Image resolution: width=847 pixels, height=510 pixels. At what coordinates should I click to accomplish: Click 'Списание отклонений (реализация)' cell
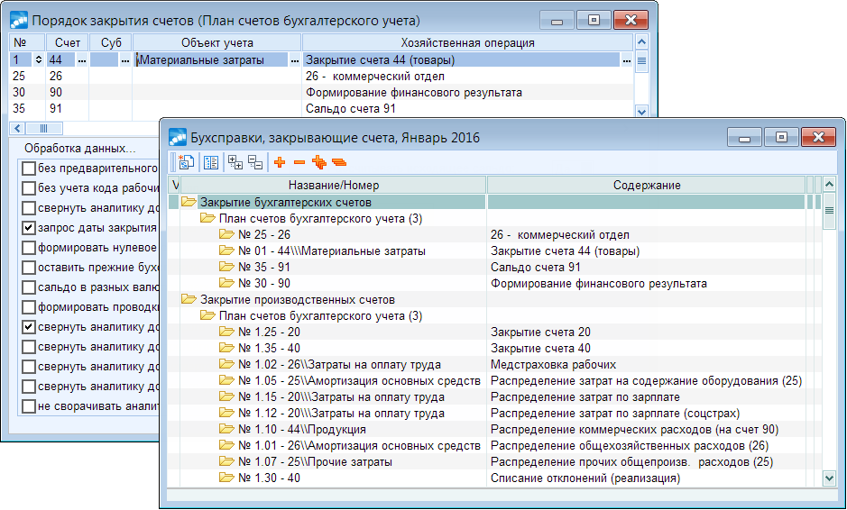(x=585, y=478)
